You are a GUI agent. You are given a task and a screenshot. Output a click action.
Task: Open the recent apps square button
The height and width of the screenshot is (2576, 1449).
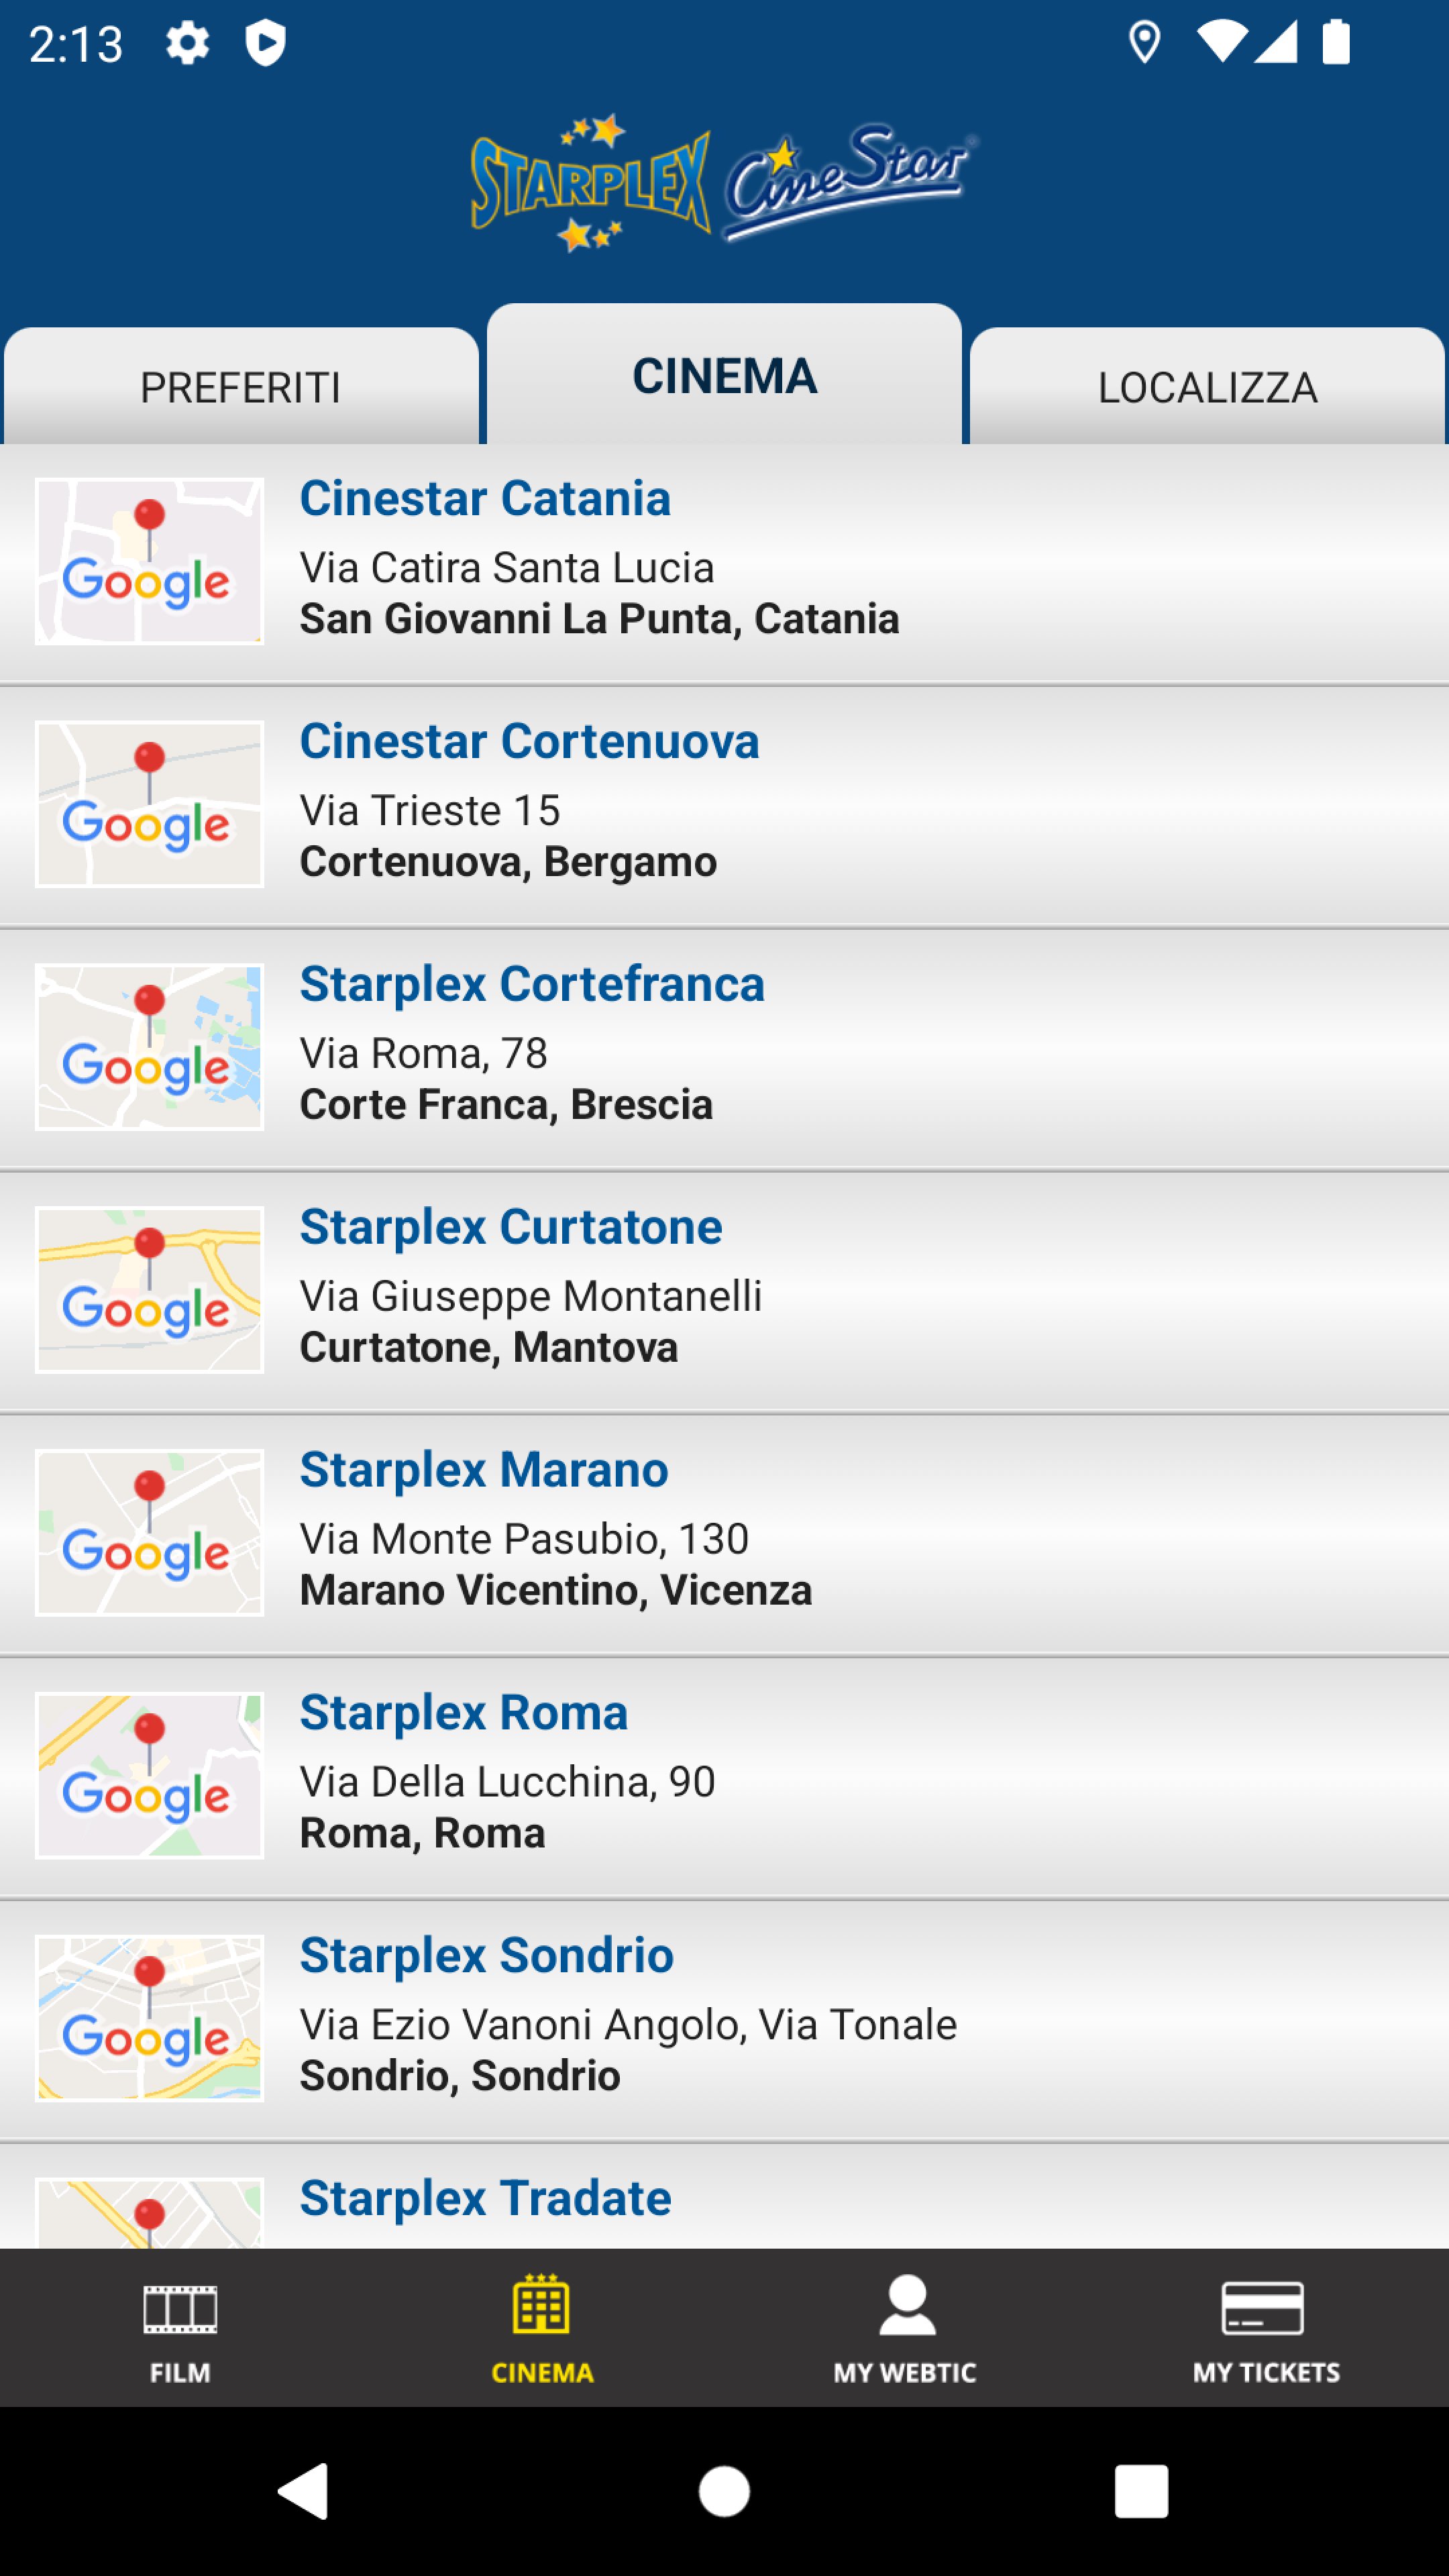(x=1141, y=2490)
